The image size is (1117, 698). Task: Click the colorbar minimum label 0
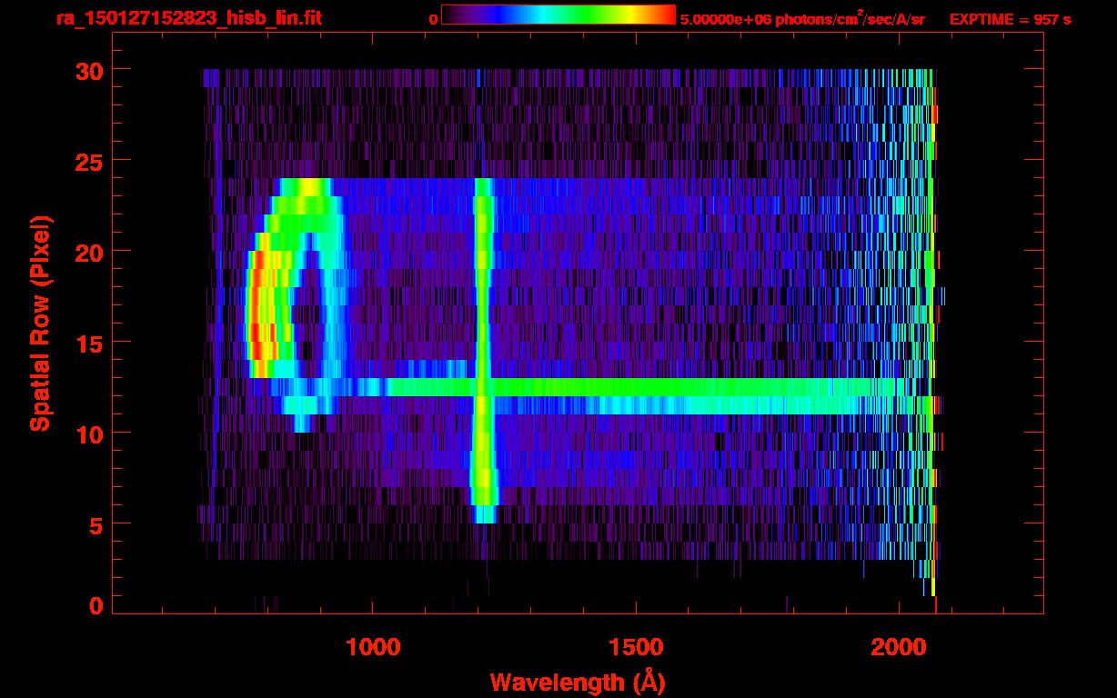click(433, 19)
